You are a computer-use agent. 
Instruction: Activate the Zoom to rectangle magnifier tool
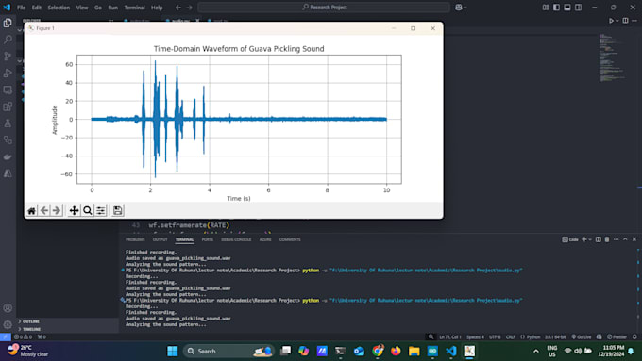click(87, 210)
